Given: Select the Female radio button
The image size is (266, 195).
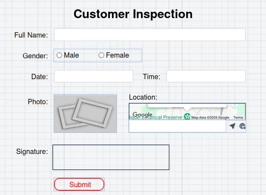Looking at the screenshot, I should [x=101, y=55].
